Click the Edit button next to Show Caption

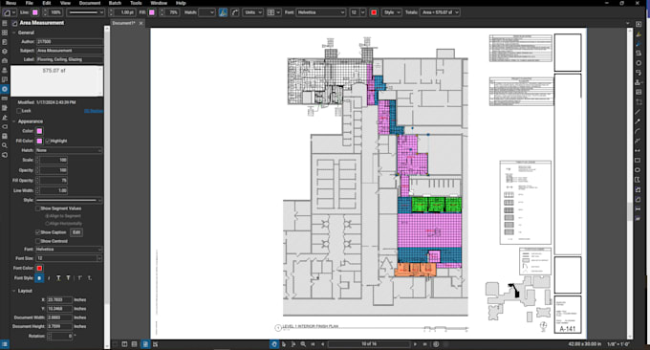pos(76,232)
